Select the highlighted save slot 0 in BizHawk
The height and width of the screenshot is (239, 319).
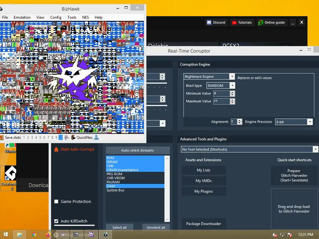(60, 138)
